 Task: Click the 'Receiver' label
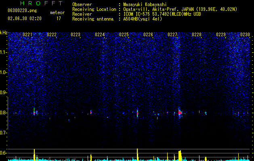[x=82, y=14]
